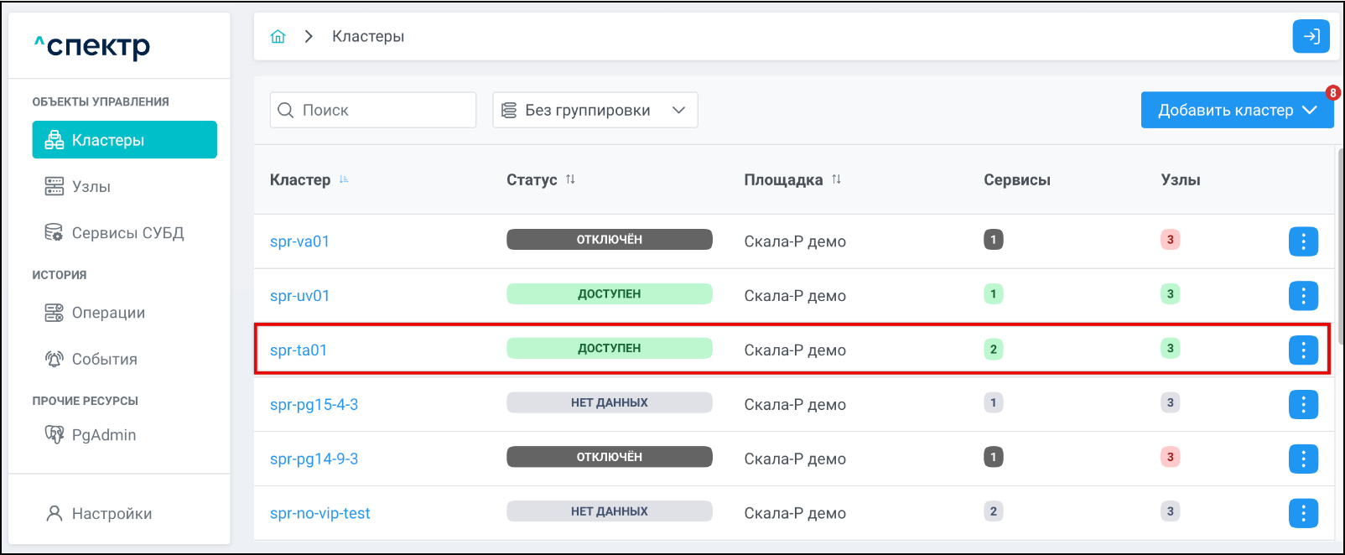This screenshot has width=1345, height=555.
Task: Go to Узлы in the sidebar
Action: (91, 187)
